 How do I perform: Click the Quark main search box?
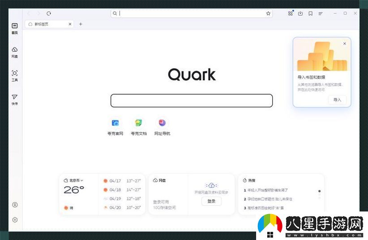192,100
